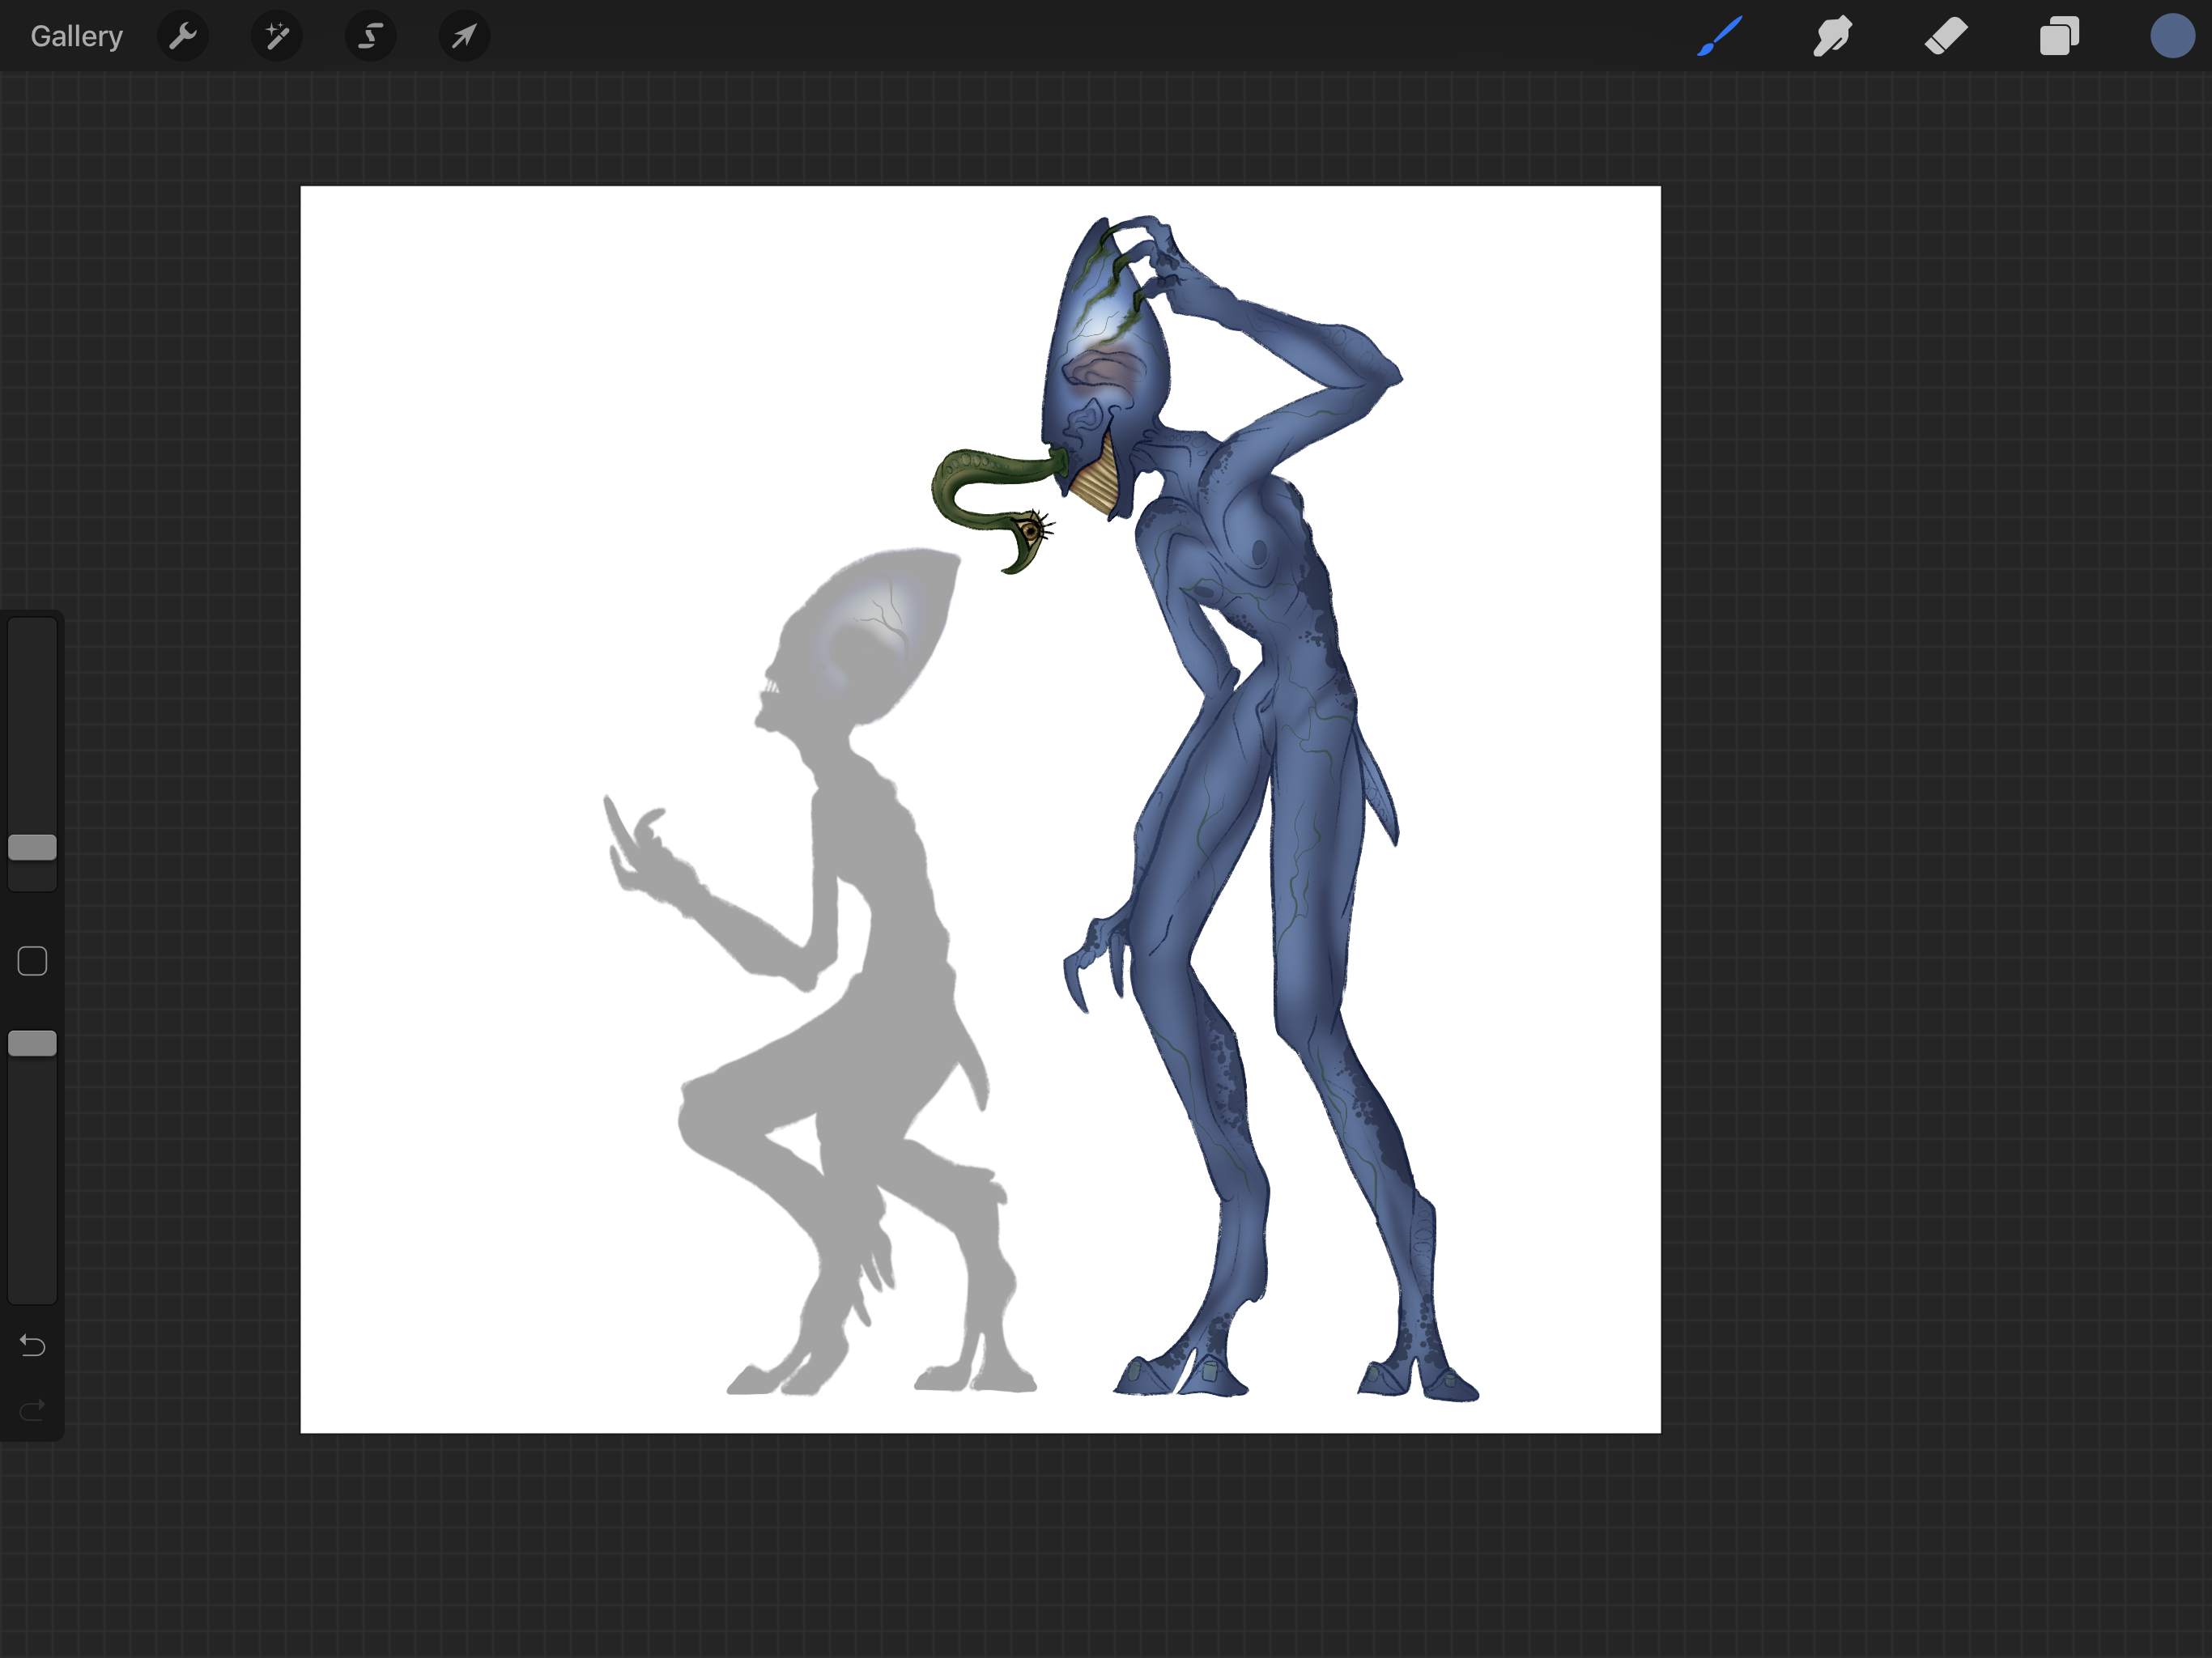Activate the Transform arrow tool
This screenshot has height=1658, width=2212.
click(464, 36)
